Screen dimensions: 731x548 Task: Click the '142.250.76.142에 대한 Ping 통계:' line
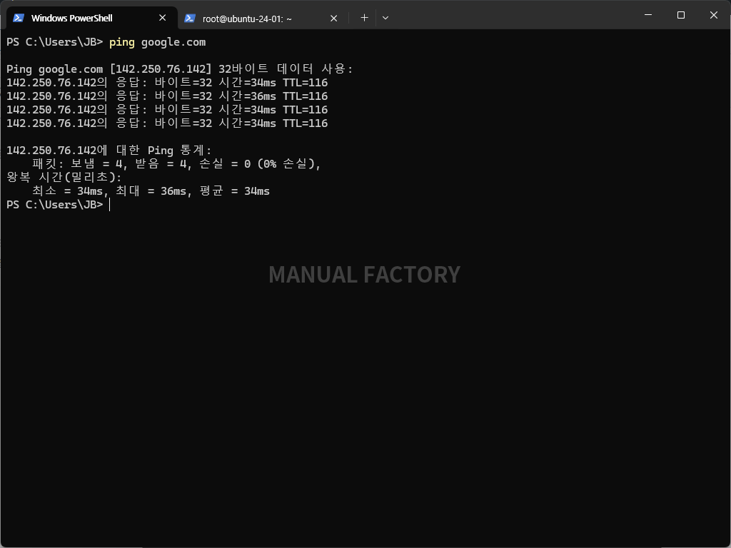point(109,150)
